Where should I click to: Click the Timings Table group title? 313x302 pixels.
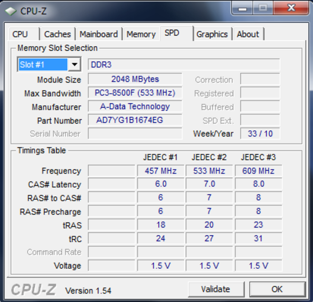[42, 150]
